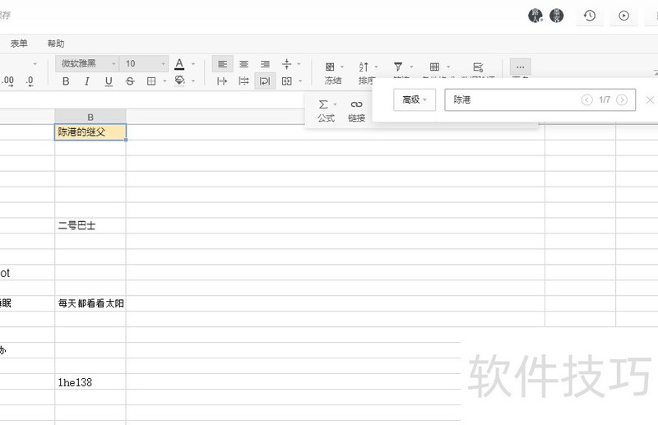
Task: Click the 冻结 freeze panes icon
Action: pyautogui.click(x=331, y=67)
